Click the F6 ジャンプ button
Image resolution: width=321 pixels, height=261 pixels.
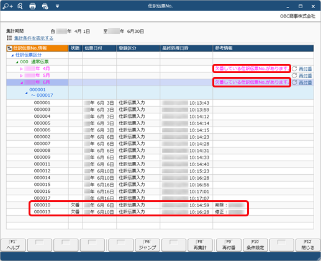click(x=147, y=245)
